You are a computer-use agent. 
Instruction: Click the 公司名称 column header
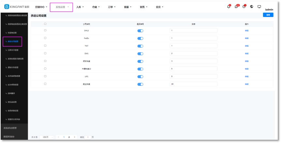86,24
